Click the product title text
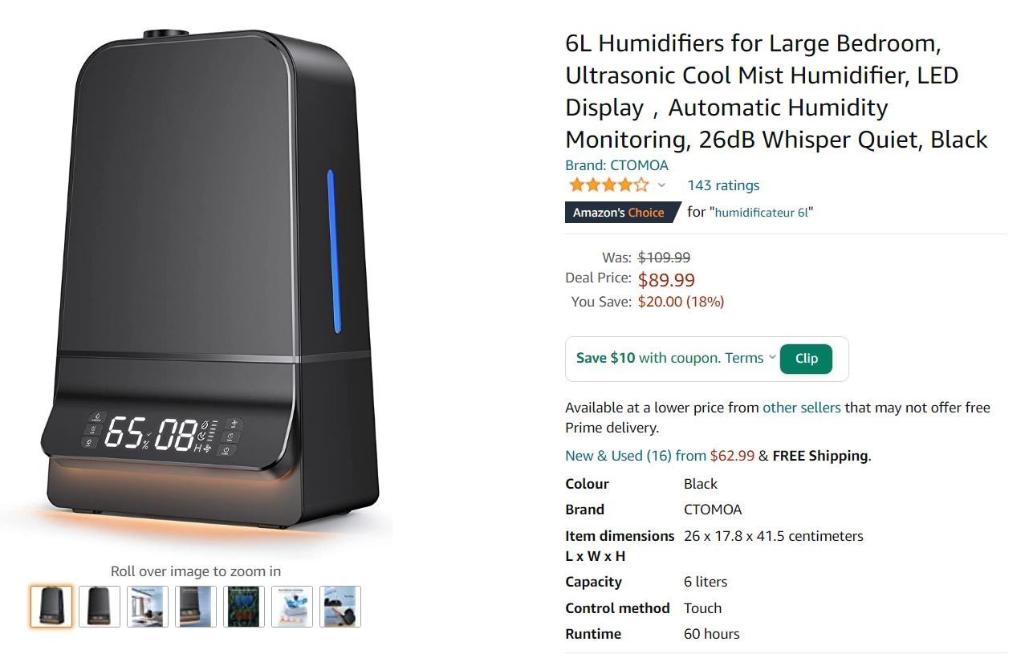This screenshot has height=658, width=1033. click(x=776, y=91)
